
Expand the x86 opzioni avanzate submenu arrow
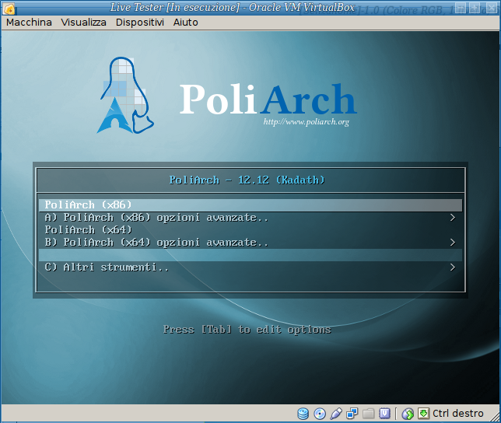click(453, 218)
